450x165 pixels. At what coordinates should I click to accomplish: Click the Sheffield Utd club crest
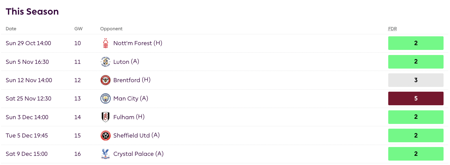tap(106, 135)
